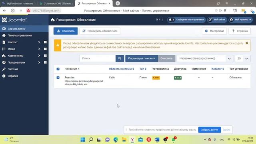This screenshot has height=144, width=256.
Task: Uncheck the Russian extension row checkbox
Action: [x=58, y=78]
